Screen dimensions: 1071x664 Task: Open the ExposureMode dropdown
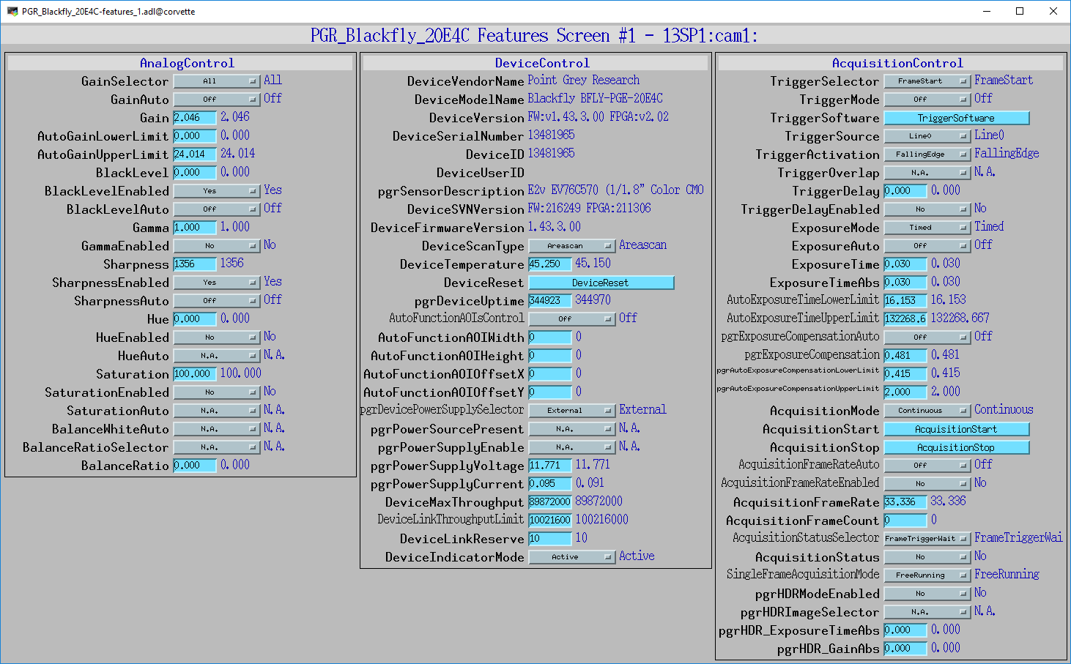pos(927,228)
